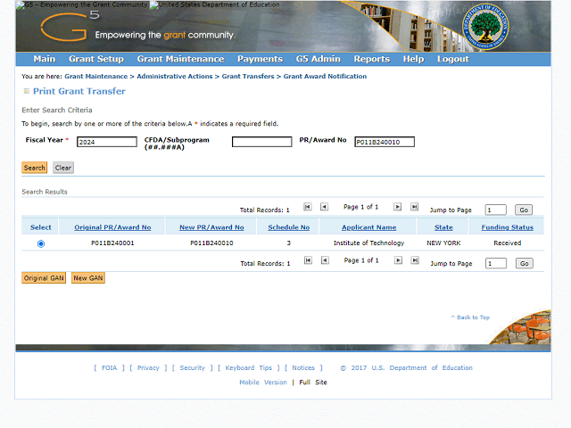Go to first page in top pagination
The image size is (571, 428).
pos(308,207)
